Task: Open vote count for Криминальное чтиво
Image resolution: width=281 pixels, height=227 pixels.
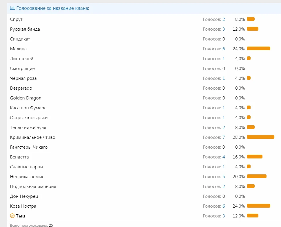Action: [224, 137]
